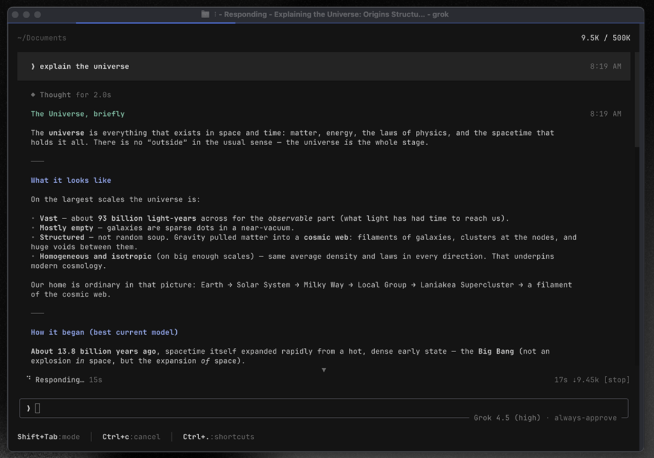Screen dimensions: 654x458
Task: Click the chevron before explain the universe
Action: [x=33, y=67]
